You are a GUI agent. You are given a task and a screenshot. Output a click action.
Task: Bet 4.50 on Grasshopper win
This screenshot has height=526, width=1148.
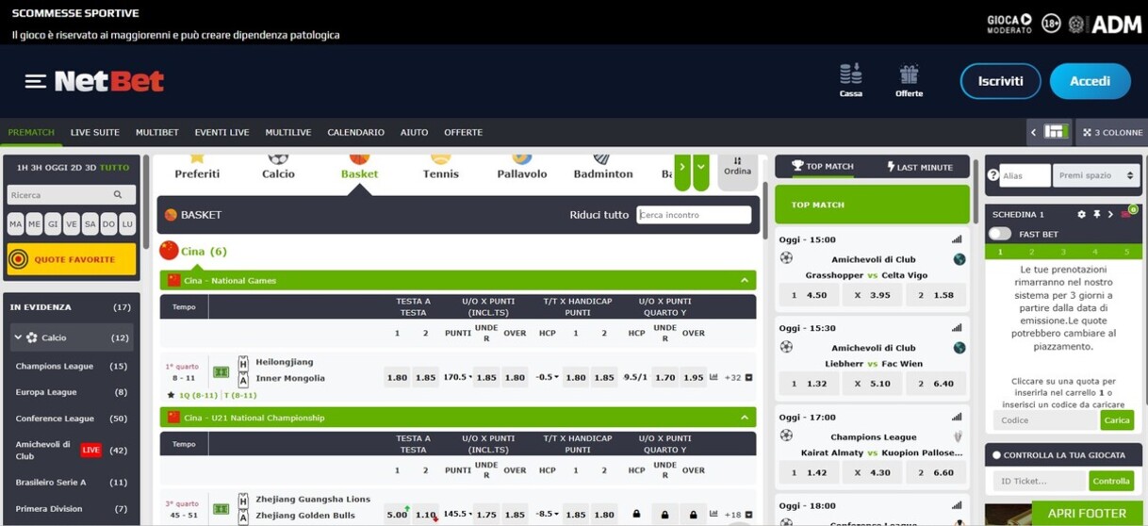810,295
